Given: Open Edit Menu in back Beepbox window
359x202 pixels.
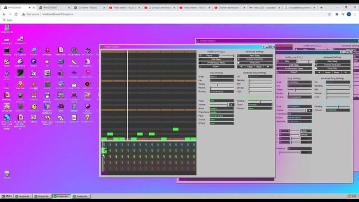Looking at the screenshot, I should [x=294, y=65].
